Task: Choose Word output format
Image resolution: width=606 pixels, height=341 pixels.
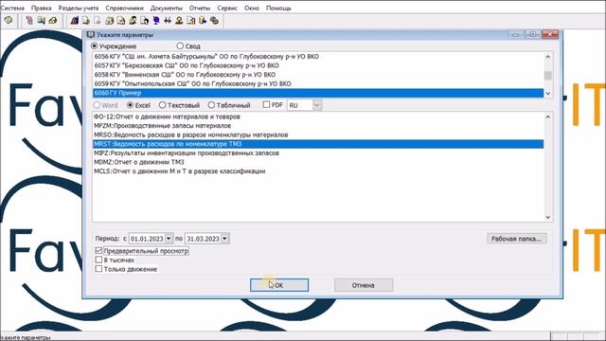Action: point(97,105)
